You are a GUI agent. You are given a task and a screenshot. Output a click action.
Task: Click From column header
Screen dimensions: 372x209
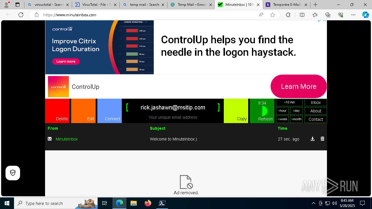tap(53, 128)
